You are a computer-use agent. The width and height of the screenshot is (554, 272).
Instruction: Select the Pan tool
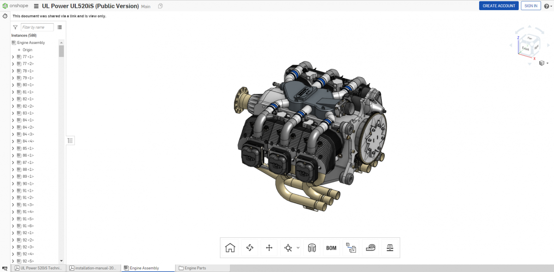(269, 248)
